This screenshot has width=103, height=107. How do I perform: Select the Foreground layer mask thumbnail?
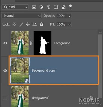coord(42,43)
